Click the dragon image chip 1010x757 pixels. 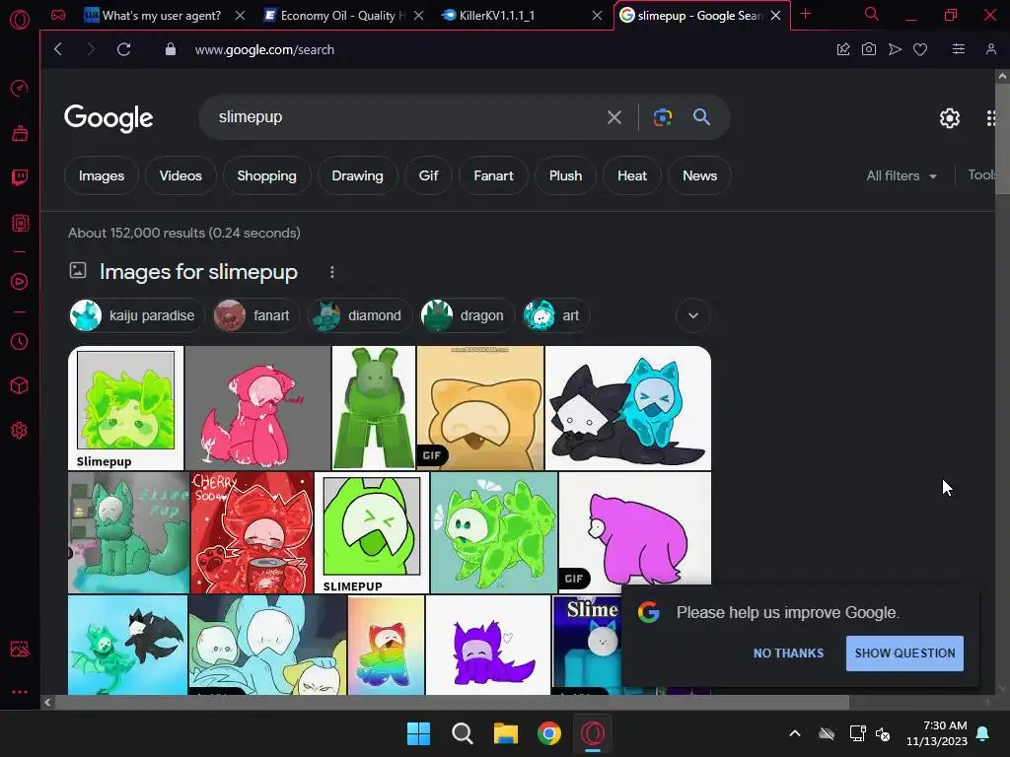467,315
